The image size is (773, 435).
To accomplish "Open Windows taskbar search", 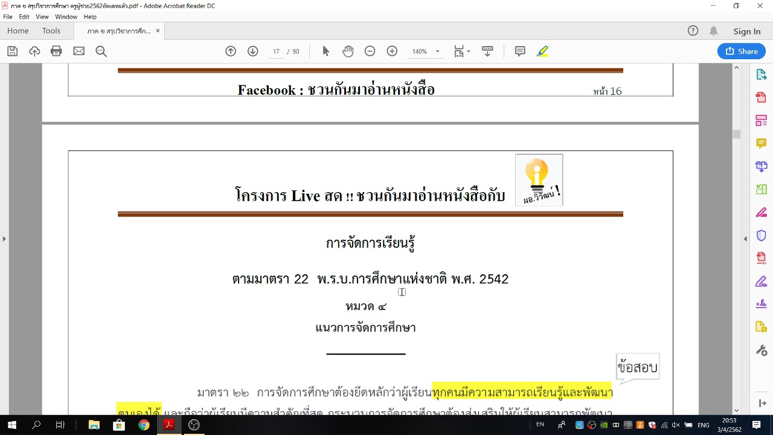I will [36, 425].
